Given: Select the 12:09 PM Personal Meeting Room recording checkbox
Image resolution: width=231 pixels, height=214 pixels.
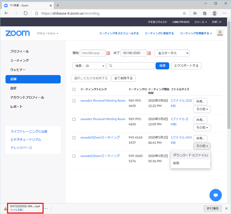Looking at the screenshot, I should pos(74,119).
